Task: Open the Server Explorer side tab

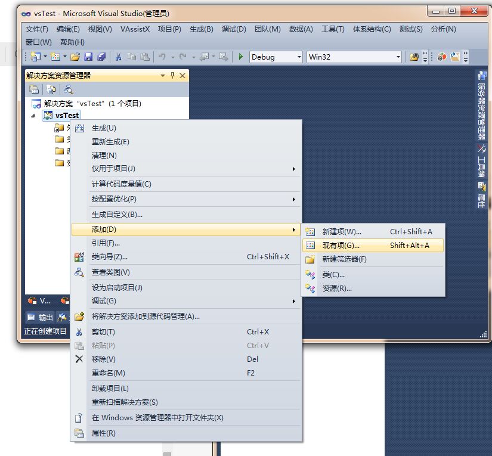Action: coord(481,106)
